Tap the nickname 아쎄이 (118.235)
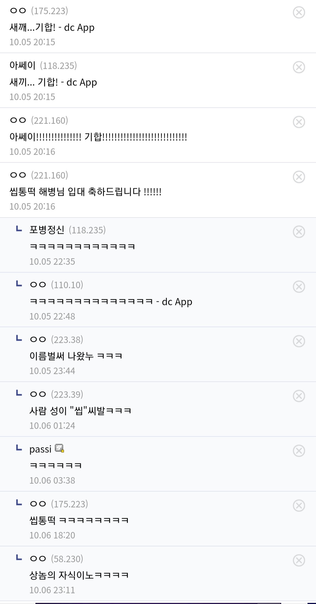This screenshot has height=604, width=316. (23, 65)
